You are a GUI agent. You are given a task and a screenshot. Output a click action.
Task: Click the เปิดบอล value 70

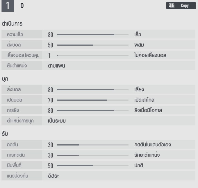[x=51, y=100]
